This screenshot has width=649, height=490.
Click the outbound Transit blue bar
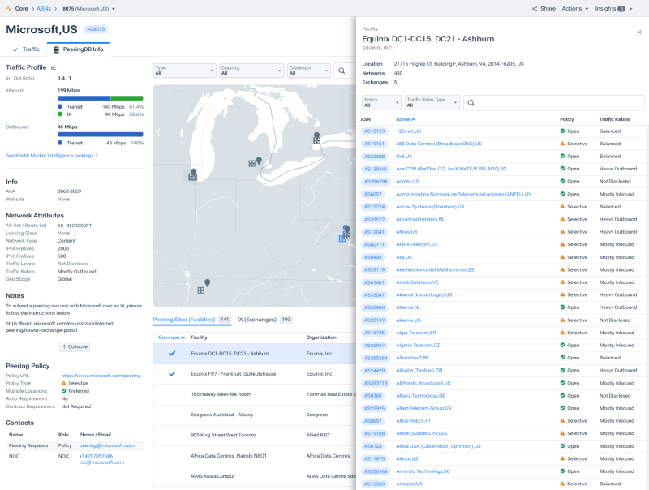pyautogui.click(x=100, y=135)
